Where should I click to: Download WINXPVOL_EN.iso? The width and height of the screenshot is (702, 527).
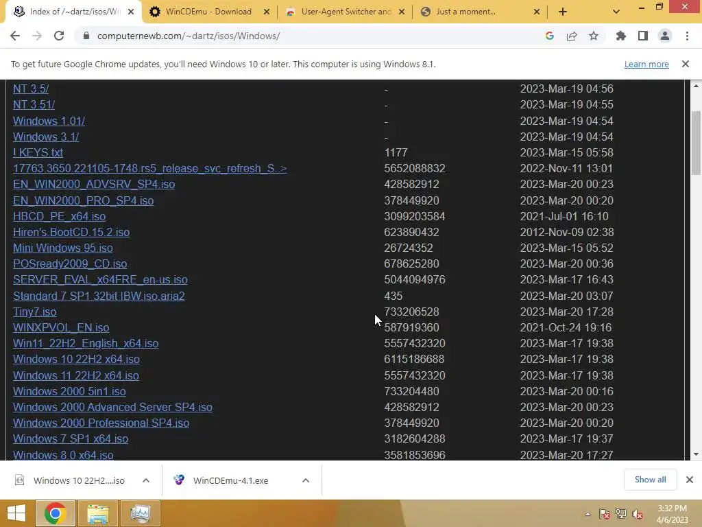pyautogui.click(x=61, y=327)
